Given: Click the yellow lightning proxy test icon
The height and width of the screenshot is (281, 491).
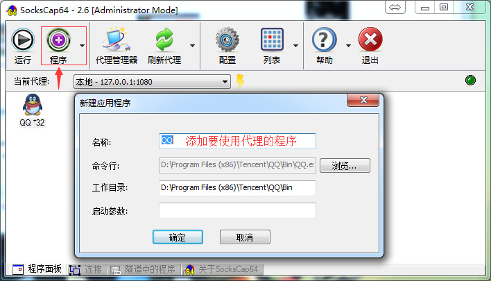Looking at the screenshot, I should pyautogui.click(x=240, y=81).
